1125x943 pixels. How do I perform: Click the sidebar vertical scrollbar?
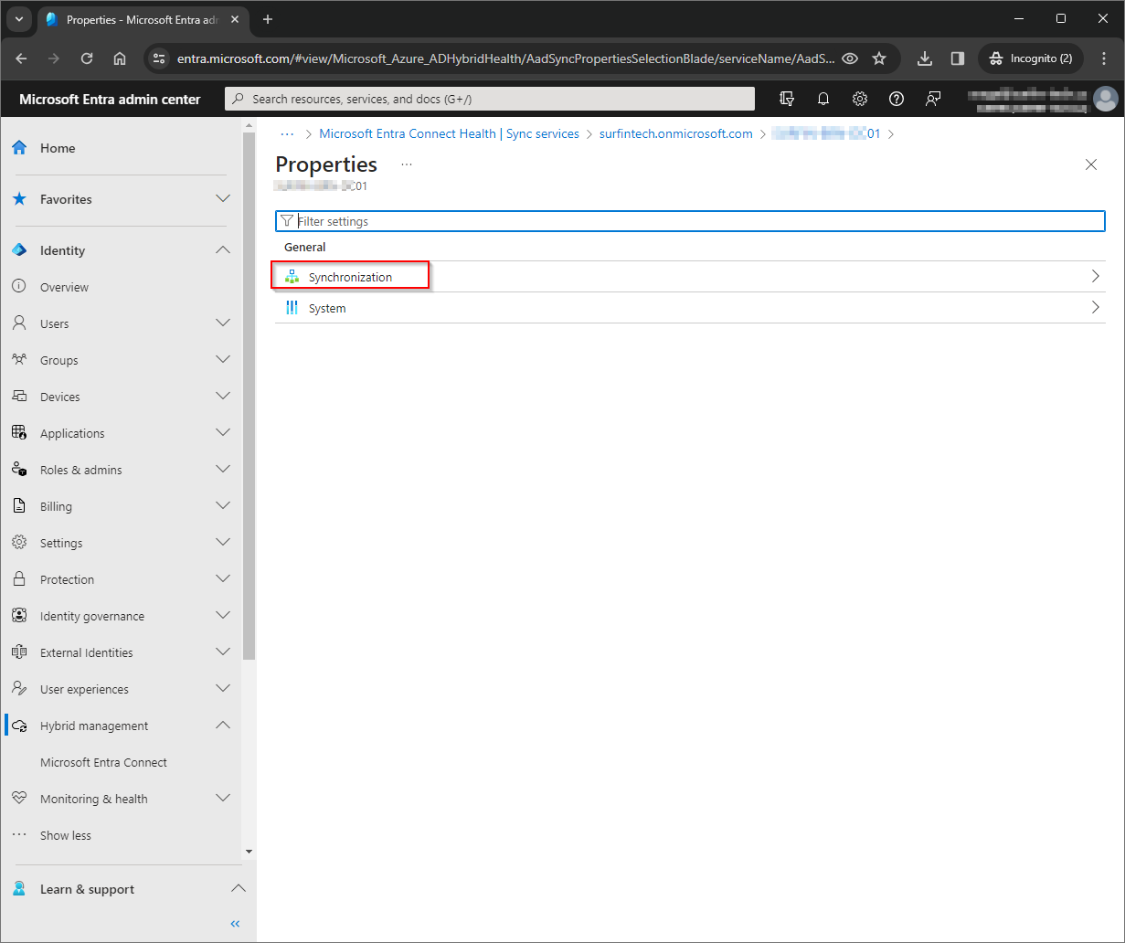(x=249, y=397)
